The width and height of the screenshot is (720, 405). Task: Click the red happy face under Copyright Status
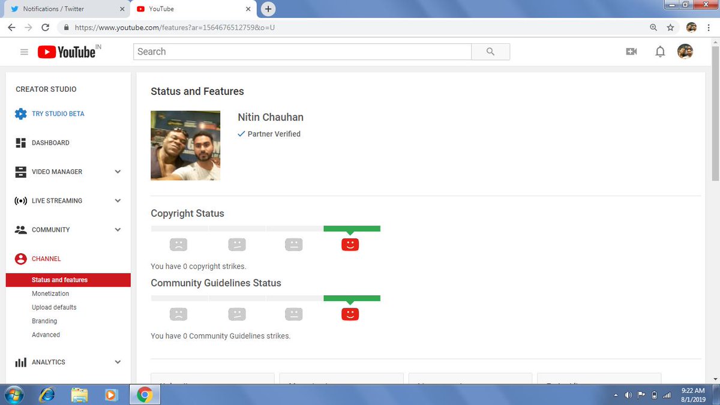coord(350,244)
